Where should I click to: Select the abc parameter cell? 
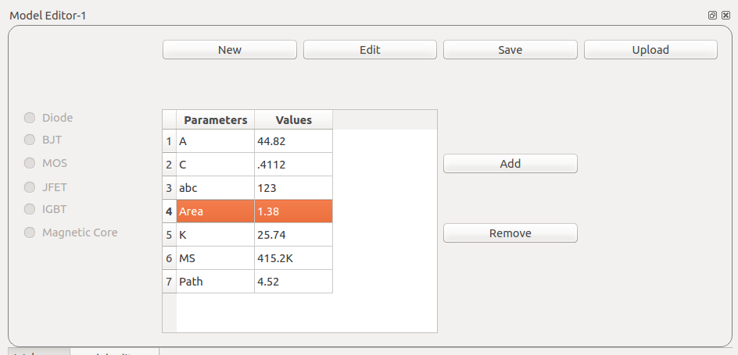216,188
